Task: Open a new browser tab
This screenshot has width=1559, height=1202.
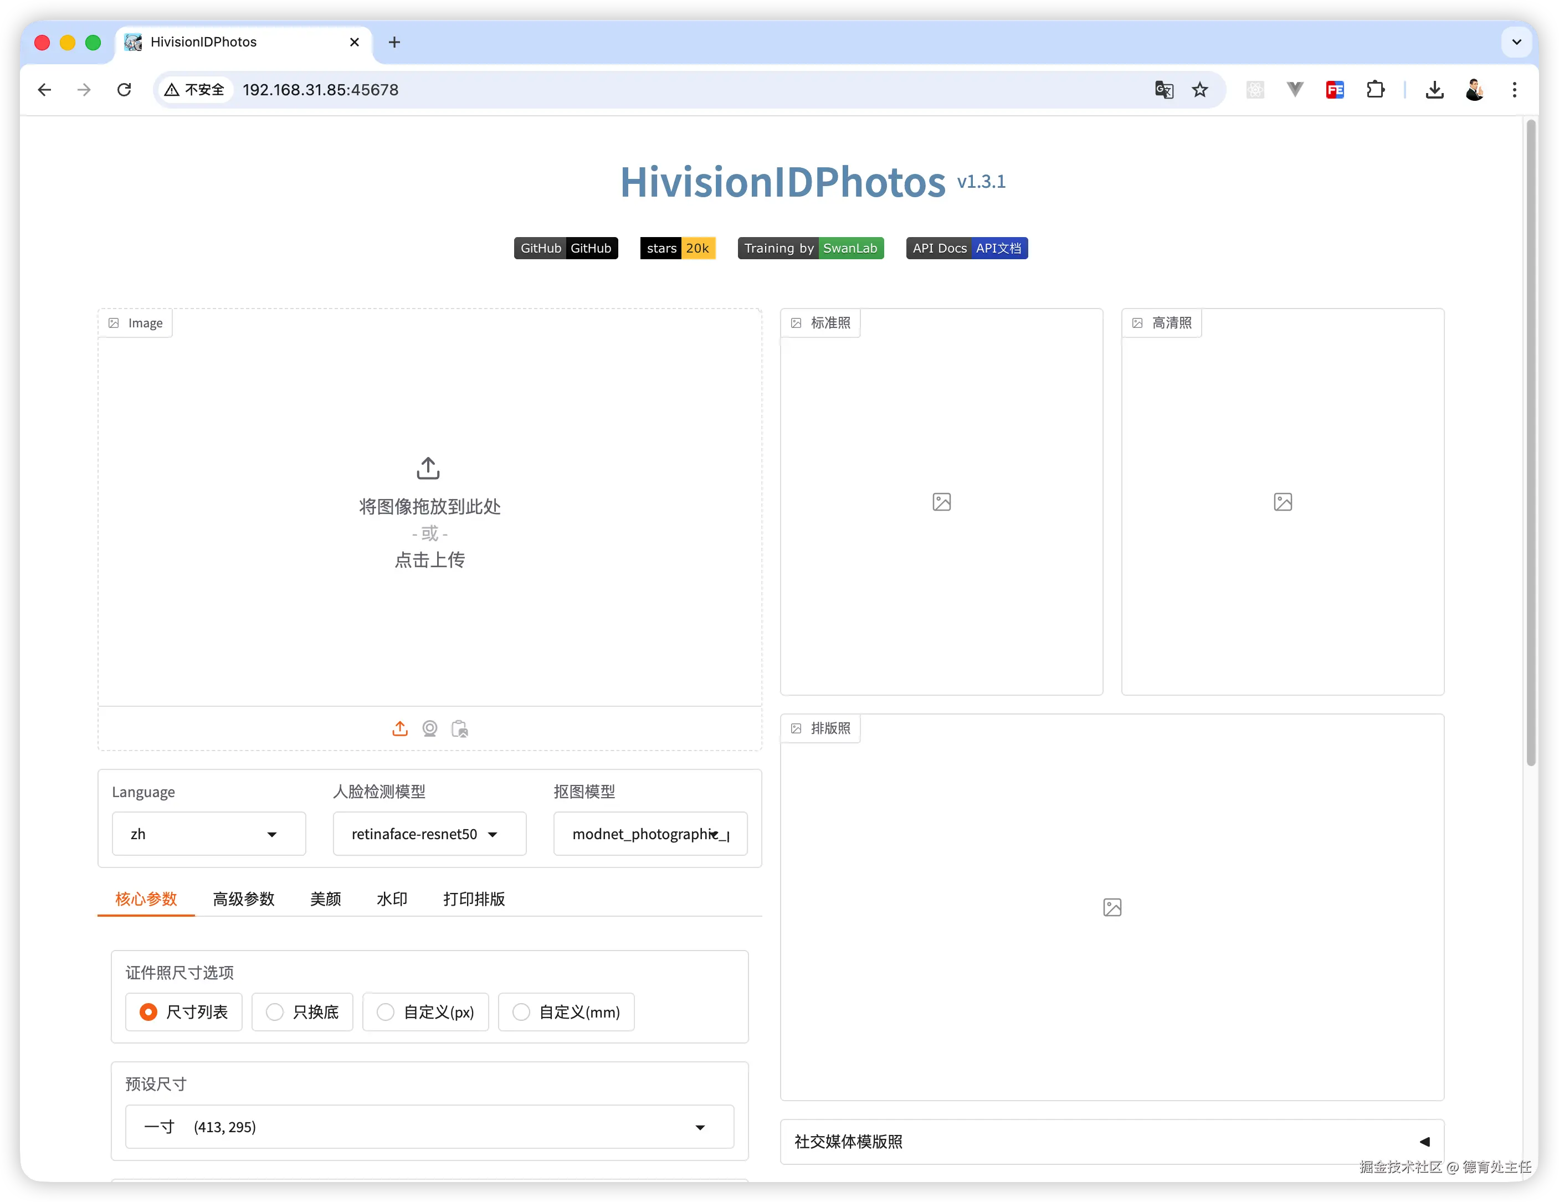Action: [x=394, y=42]
